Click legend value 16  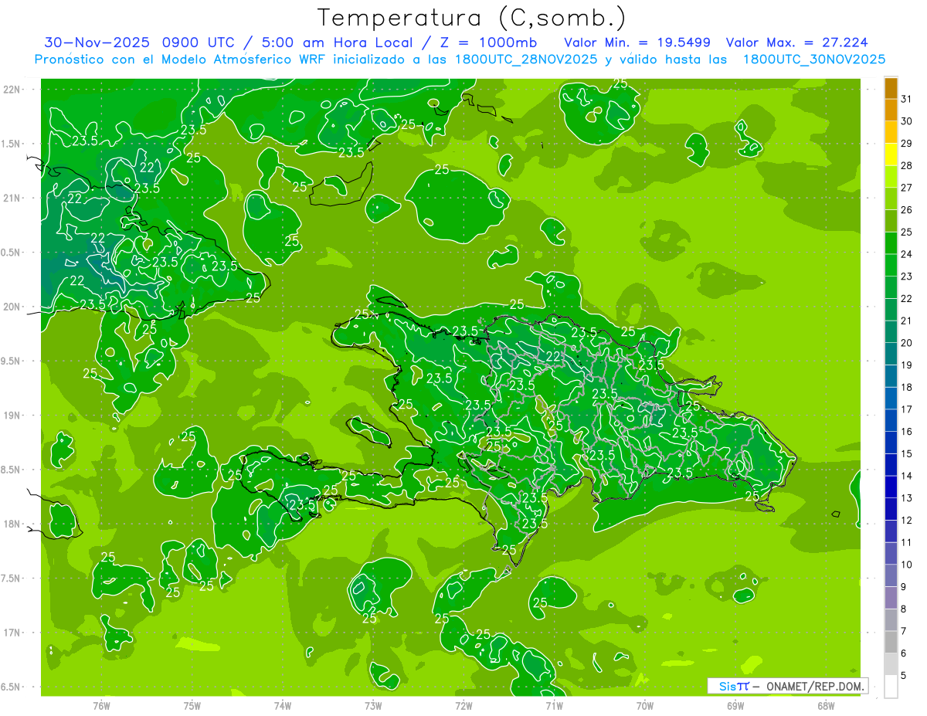pos(907,432)
